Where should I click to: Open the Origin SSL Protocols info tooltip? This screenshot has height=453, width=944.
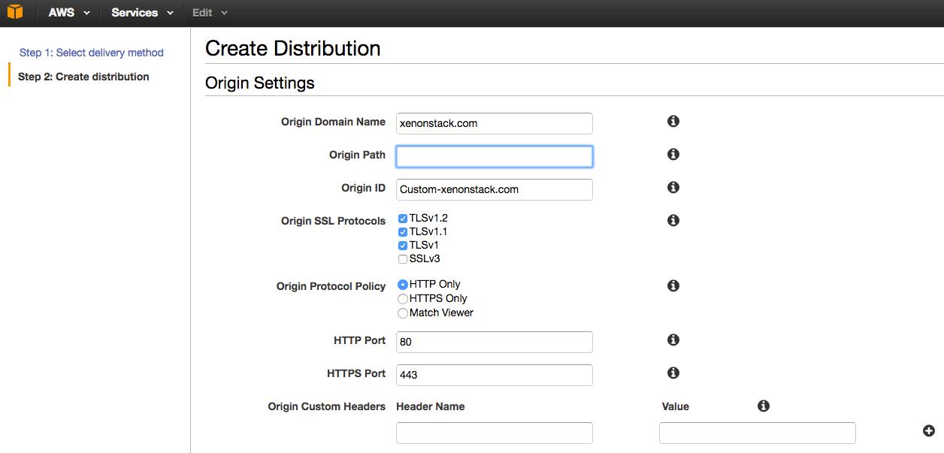click(673, 219)
